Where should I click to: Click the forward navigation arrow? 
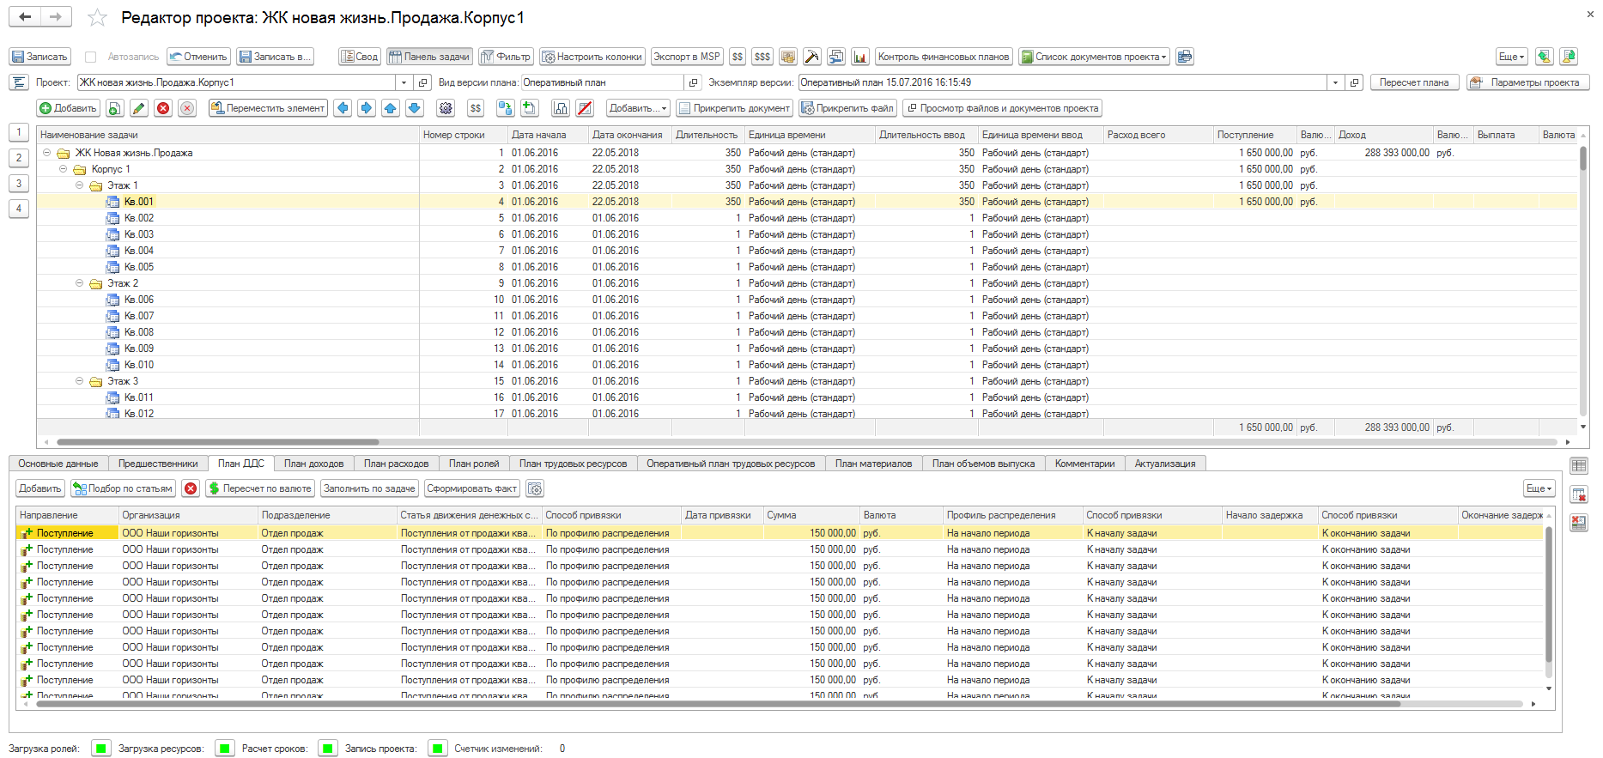(56, 17)
